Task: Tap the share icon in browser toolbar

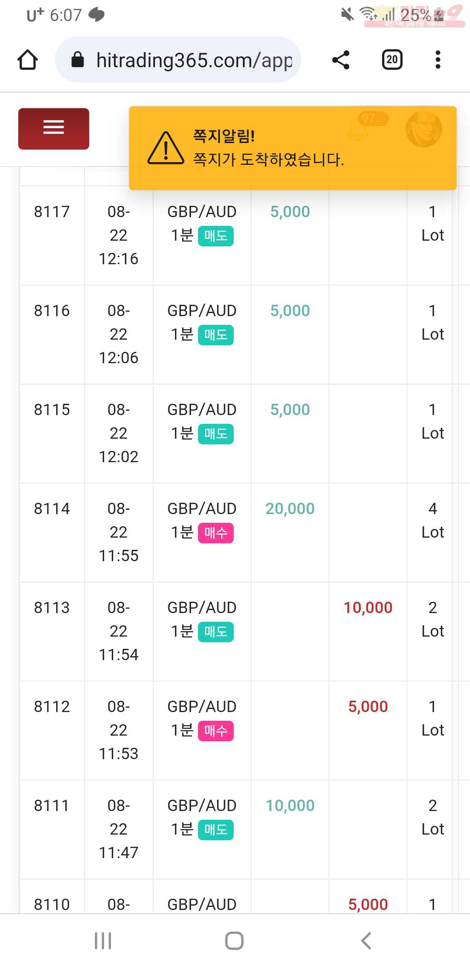Action: (341, 60)
